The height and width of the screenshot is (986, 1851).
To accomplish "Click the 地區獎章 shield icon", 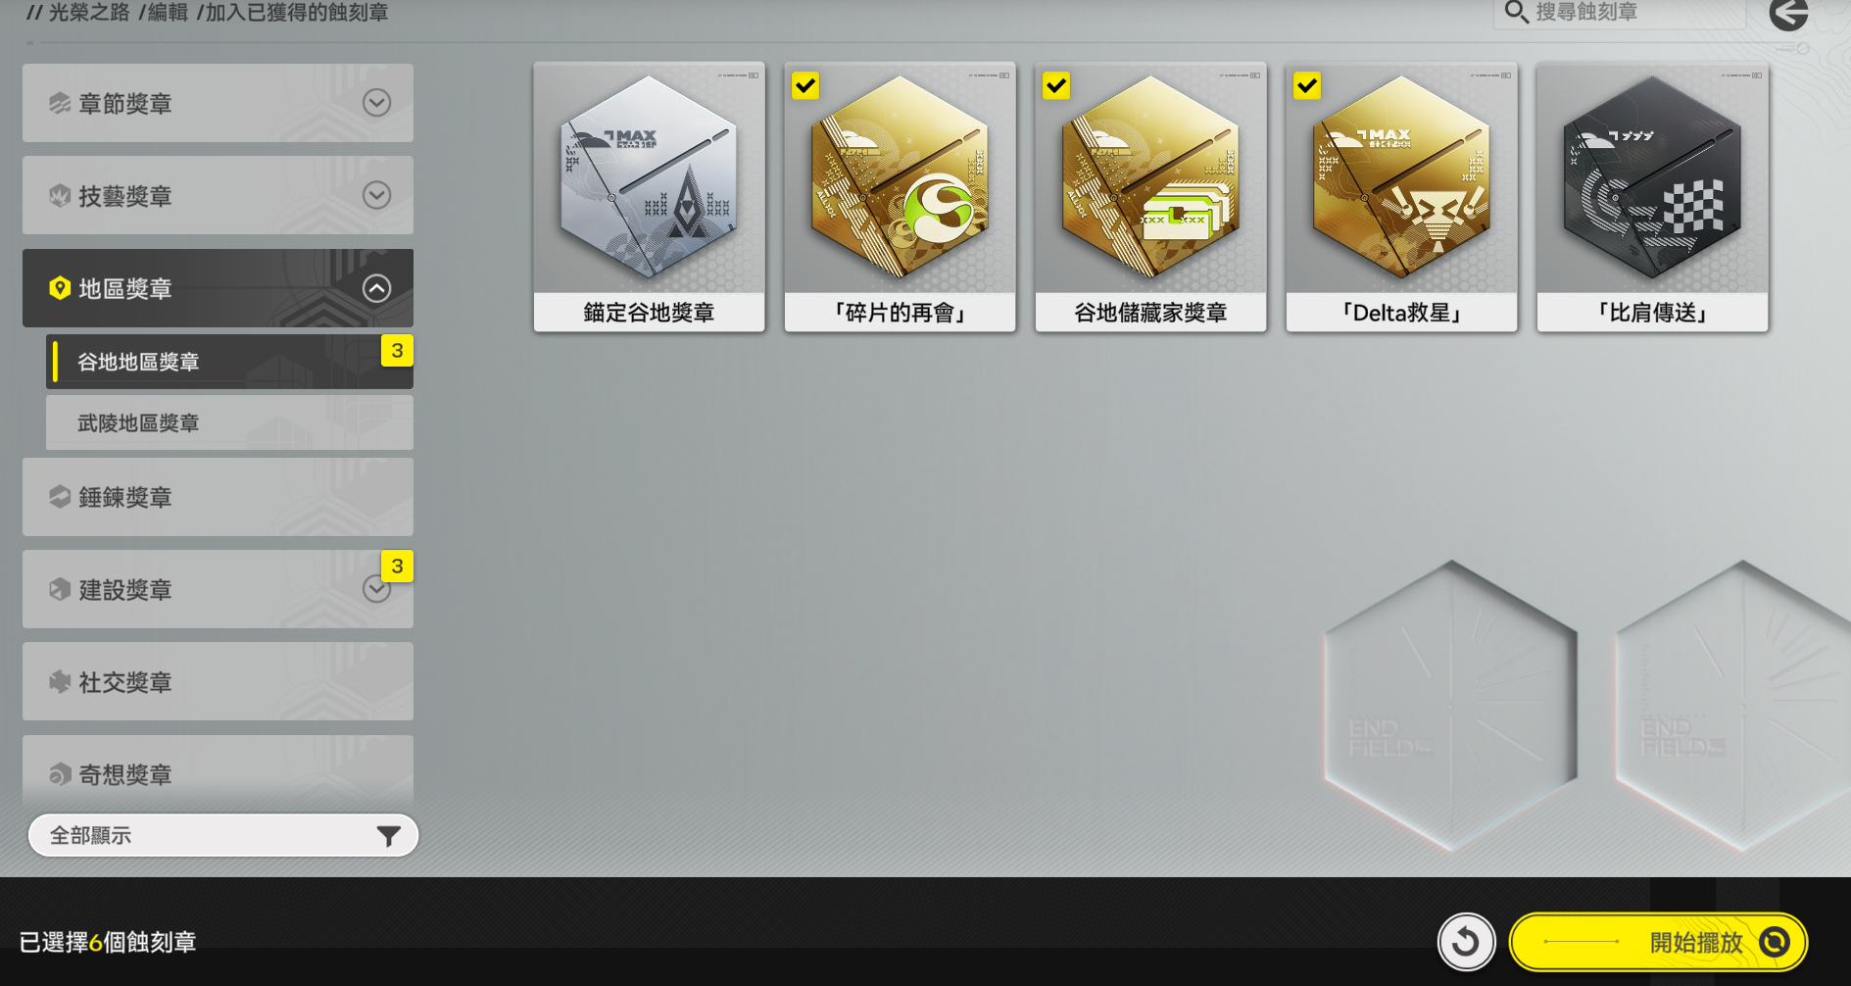I will tap(60, 288).
